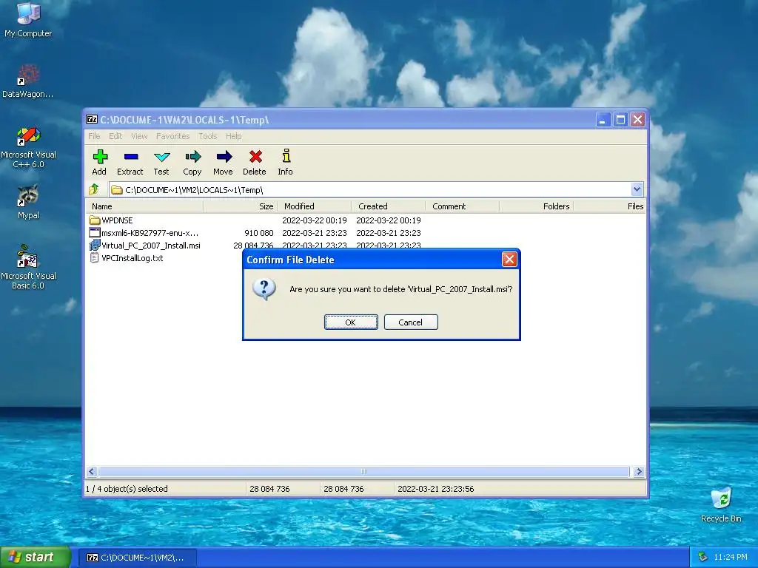The height and width of the screenshot is (568, 758).
Task: Go up one folder level arrow
Action: (94, 189)
